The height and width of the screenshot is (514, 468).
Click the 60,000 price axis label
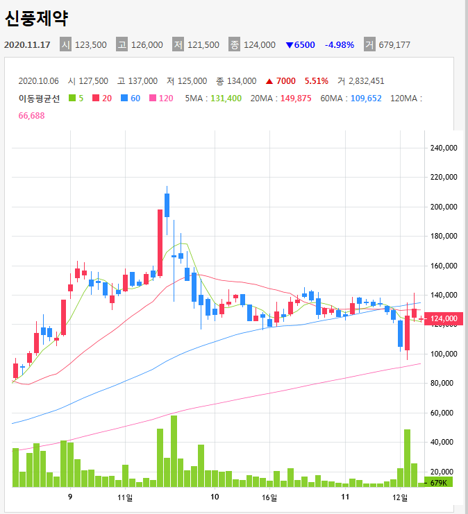pos(442,413)
